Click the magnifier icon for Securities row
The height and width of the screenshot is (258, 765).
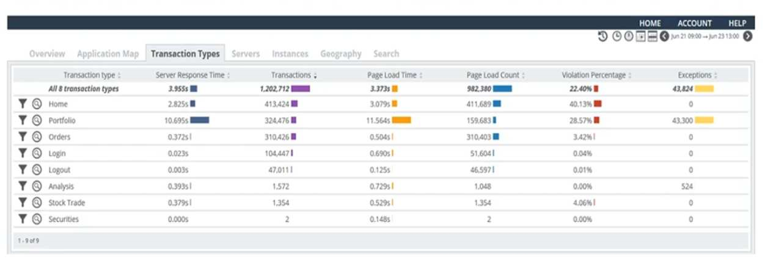point(37,219)
